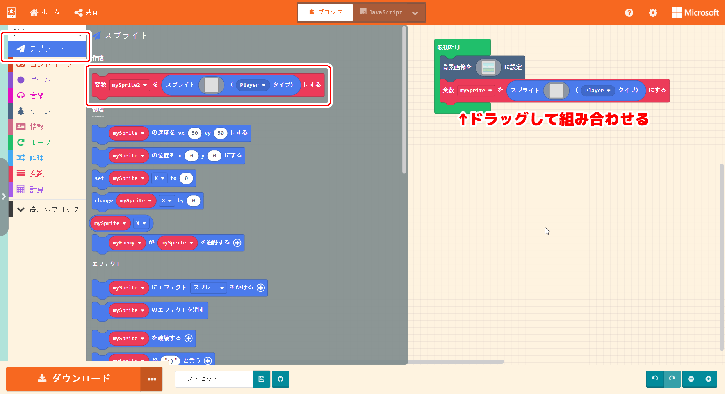Show the simulator using the left edge arrow
This screenshot has width=725, height=394.
pos(4,196)
